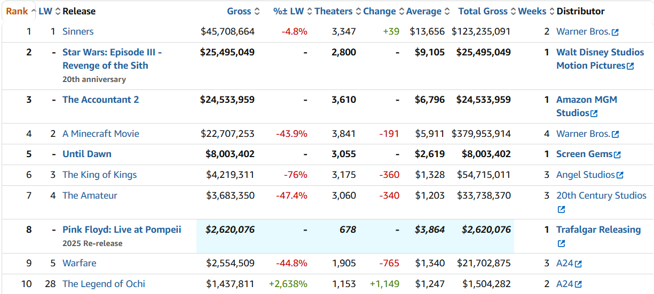Sort by Theaters column header
The height and width of the screenshot is (294, 654).
pos(333,11)
